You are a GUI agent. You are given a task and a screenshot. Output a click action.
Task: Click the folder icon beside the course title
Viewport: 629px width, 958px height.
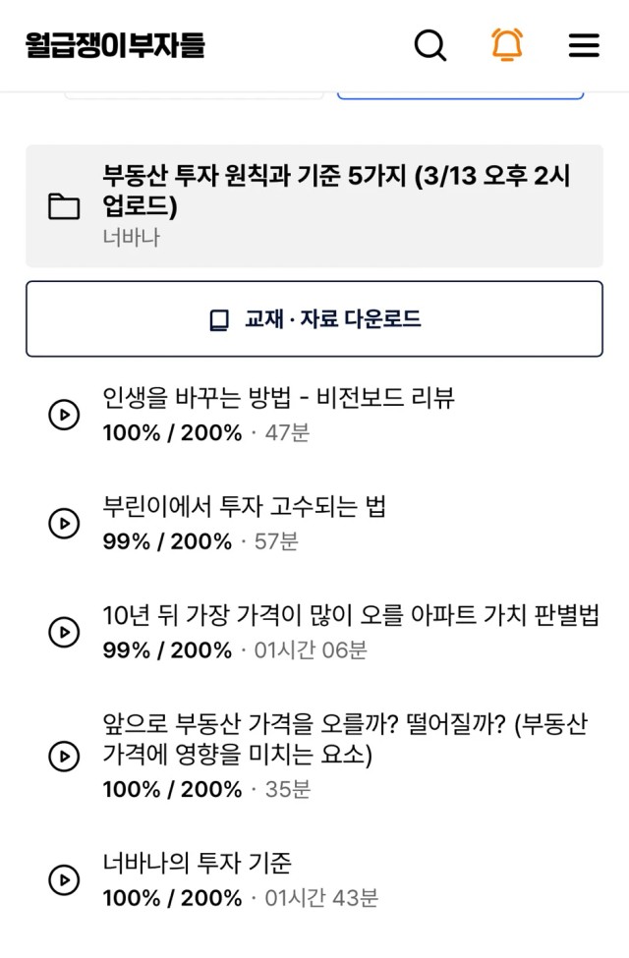(64, 206)
